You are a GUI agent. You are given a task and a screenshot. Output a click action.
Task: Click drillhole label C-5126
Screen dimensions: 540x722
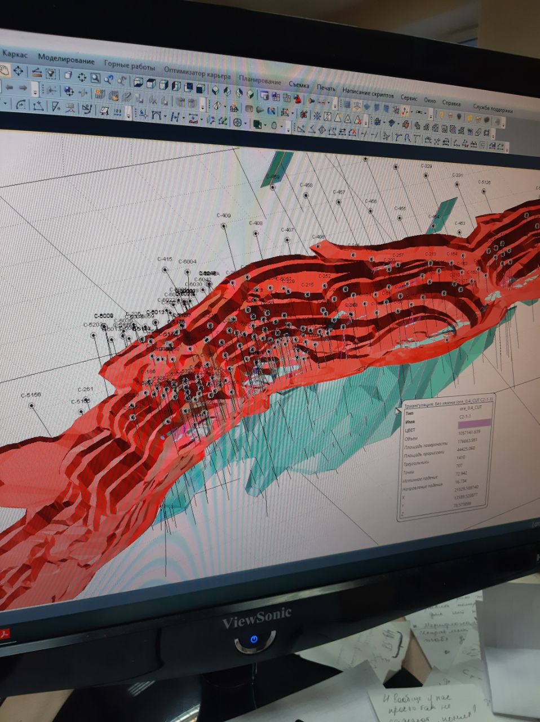click(x=485, y=182)
